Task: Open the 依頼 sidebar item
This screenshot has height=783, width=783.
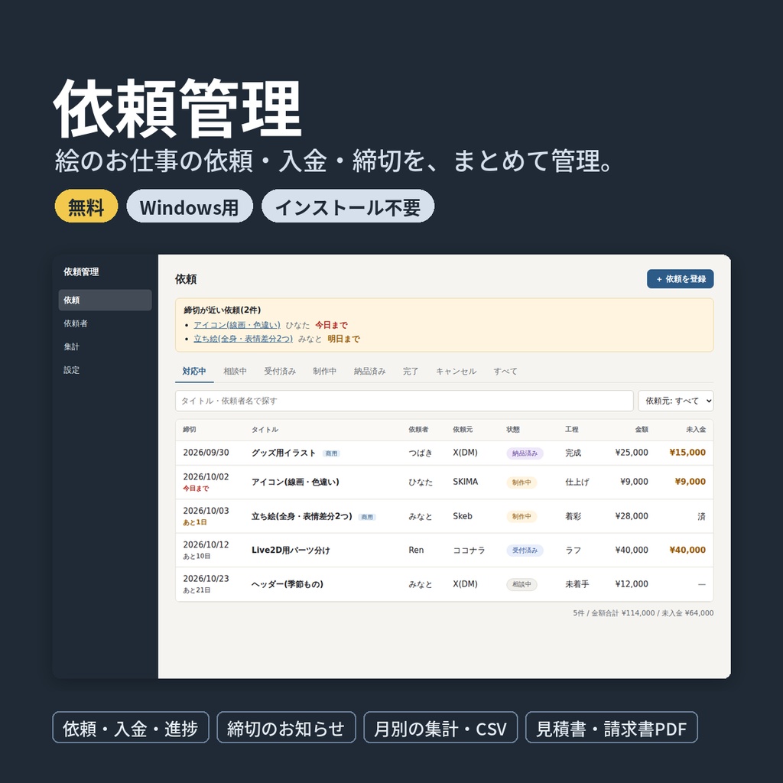Action: tap(105, 300)
